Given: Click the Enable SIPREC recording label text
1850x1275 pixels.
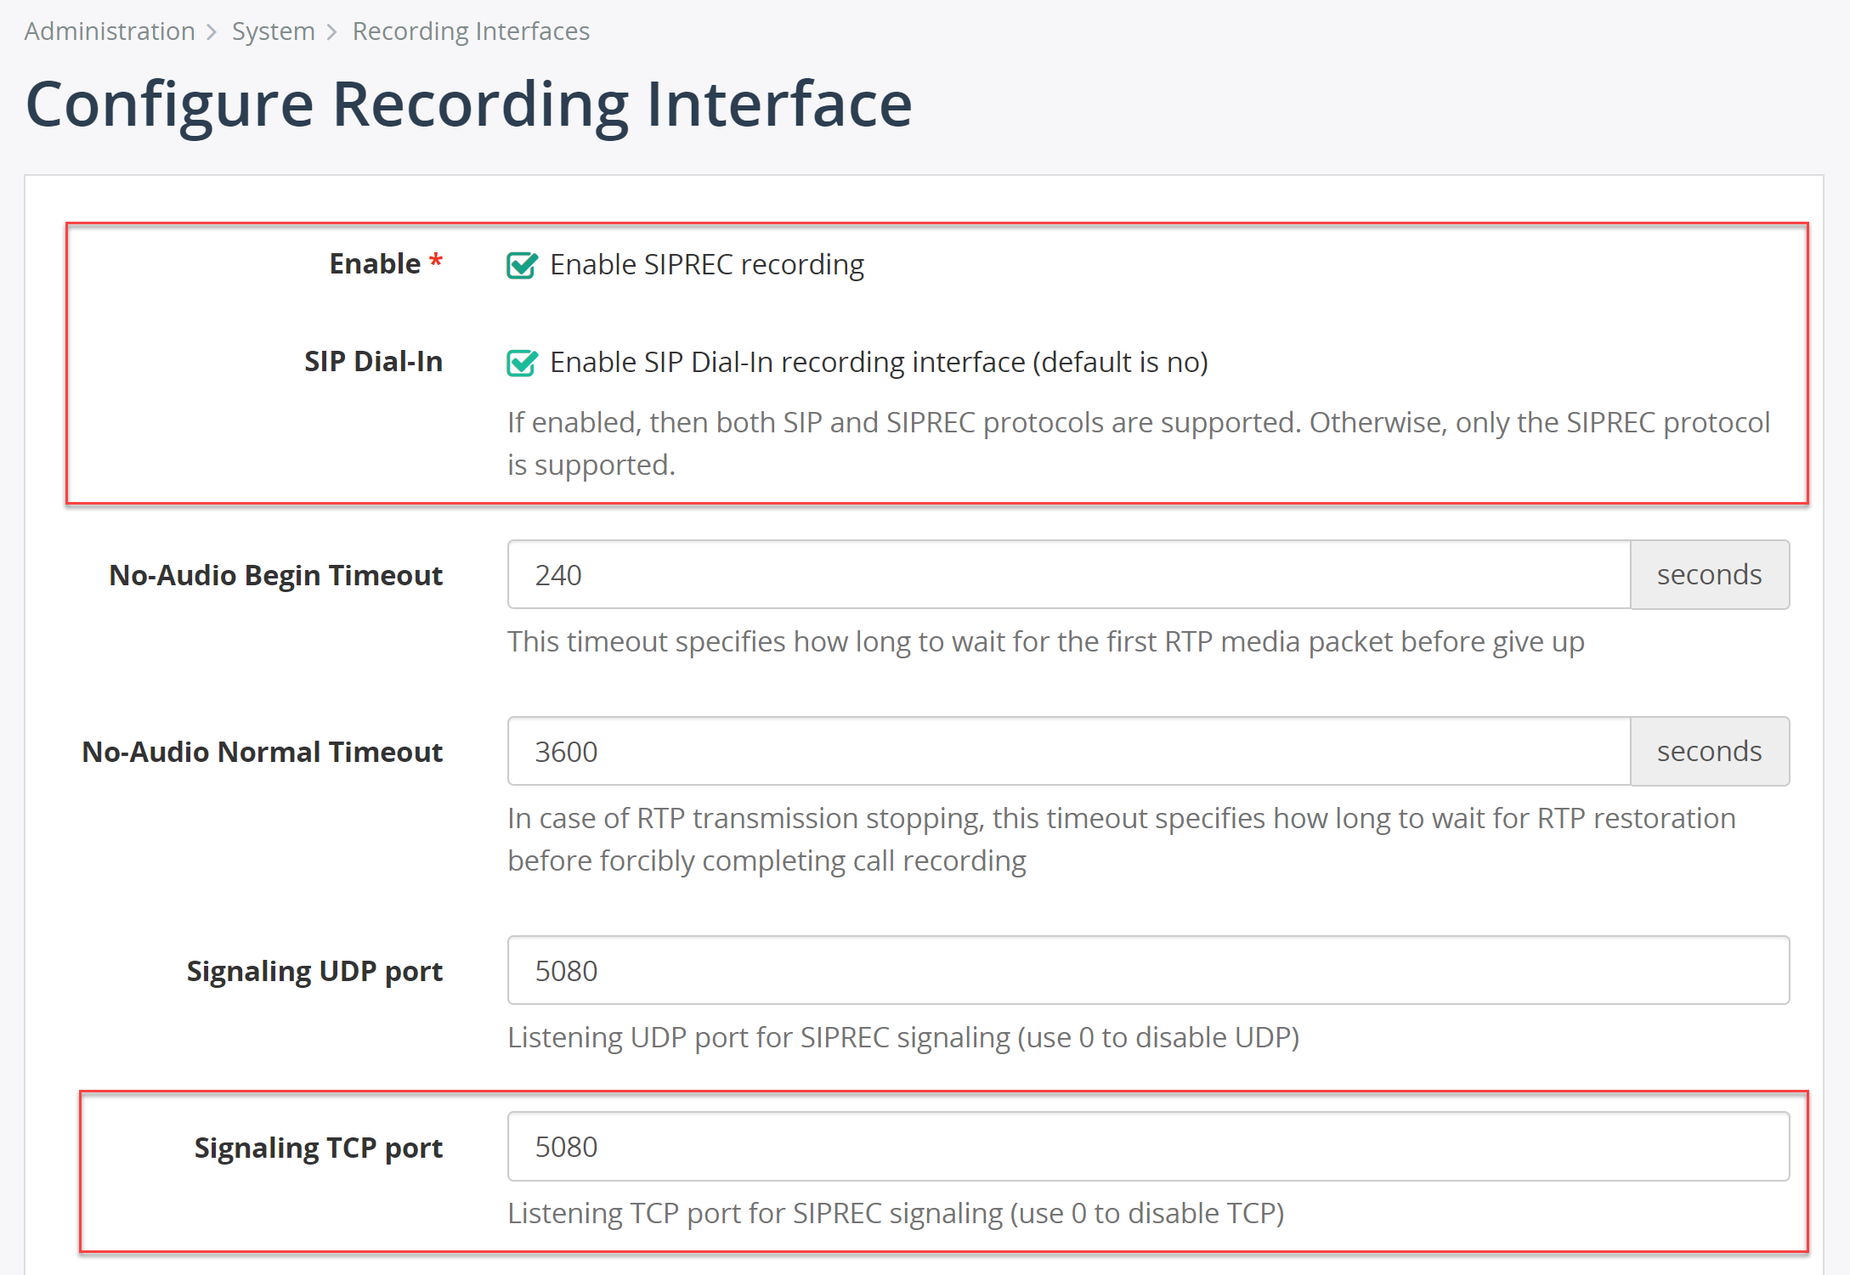Looking at the screenshot, I should click(707, 265).
